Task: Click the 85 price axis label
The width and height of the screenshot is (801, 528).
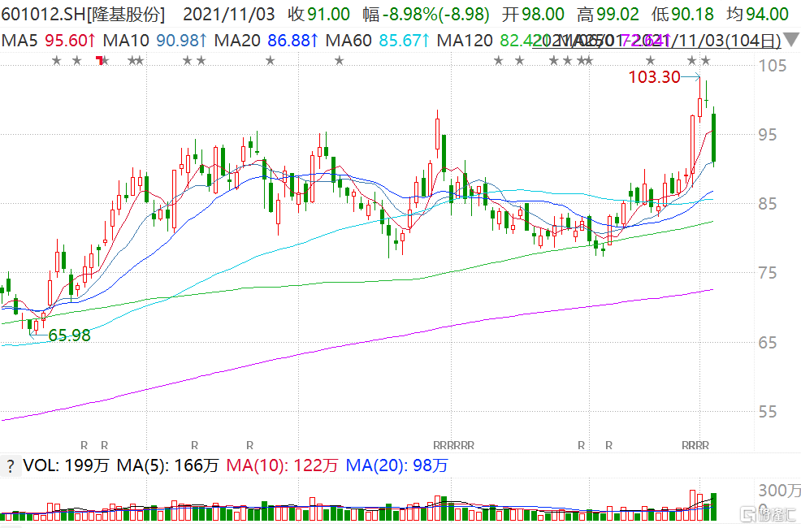Action: [x=767, y=204]
